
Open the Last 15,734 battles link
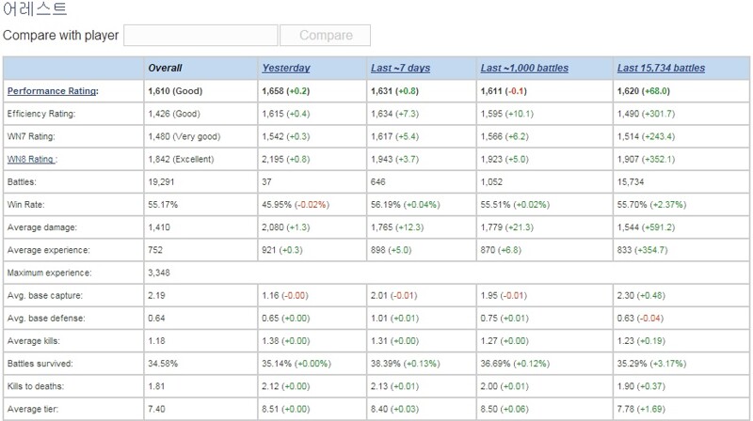(x=661, y=68)
